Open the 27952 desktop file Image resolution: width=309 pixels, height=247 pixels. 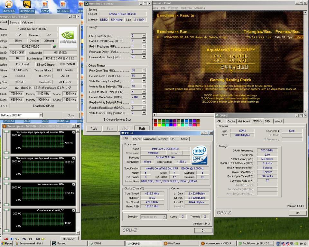point(45,6)
